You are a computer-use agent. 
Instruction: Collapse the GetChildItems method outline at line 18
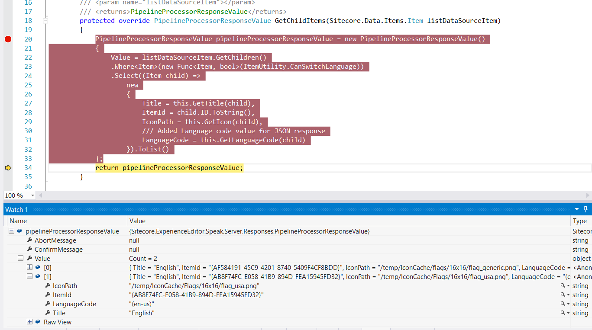coord(45,21)
